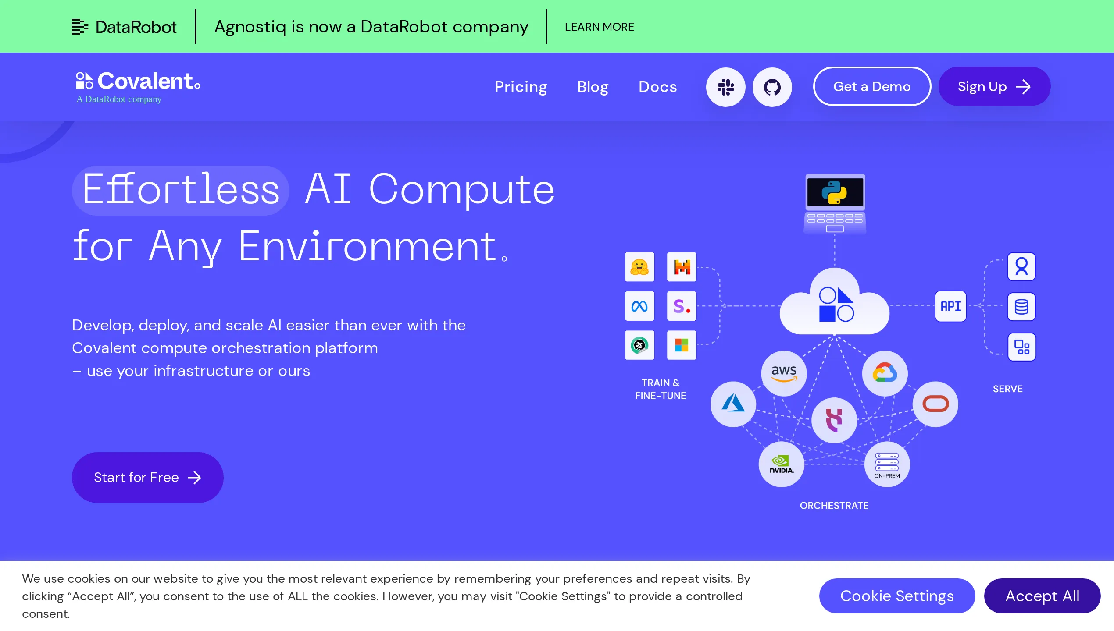The image size is (1114, 631).
Task: Open the Docs menu item
Action: point(657,87)
